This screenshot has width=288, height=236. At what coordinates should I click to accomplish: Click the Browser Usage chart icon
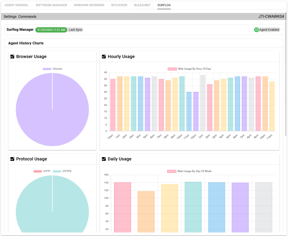pos(12,57)
